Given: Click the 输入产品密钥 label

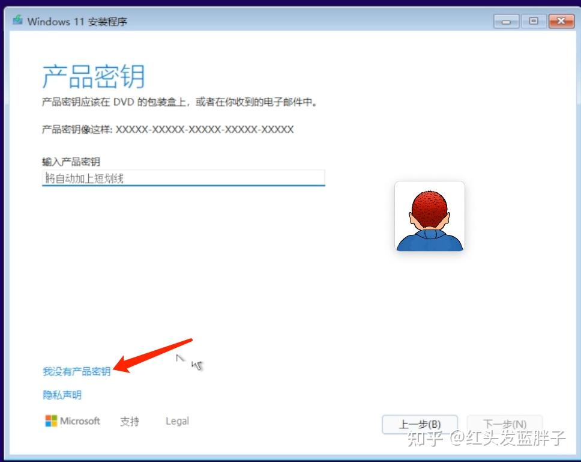Looking at the screenshot, I should click(x=71, y=162).
